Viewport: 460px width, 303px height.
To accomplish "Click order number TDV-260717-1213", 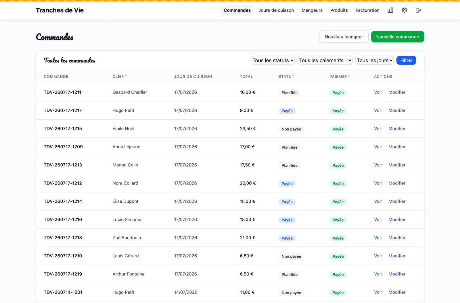I will pos(63,165).
